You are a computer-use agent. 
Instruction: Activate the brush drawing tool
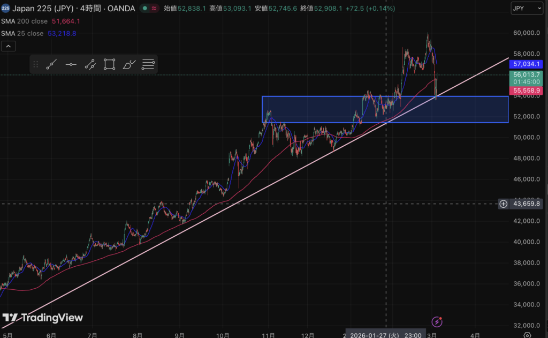point(129,65)
